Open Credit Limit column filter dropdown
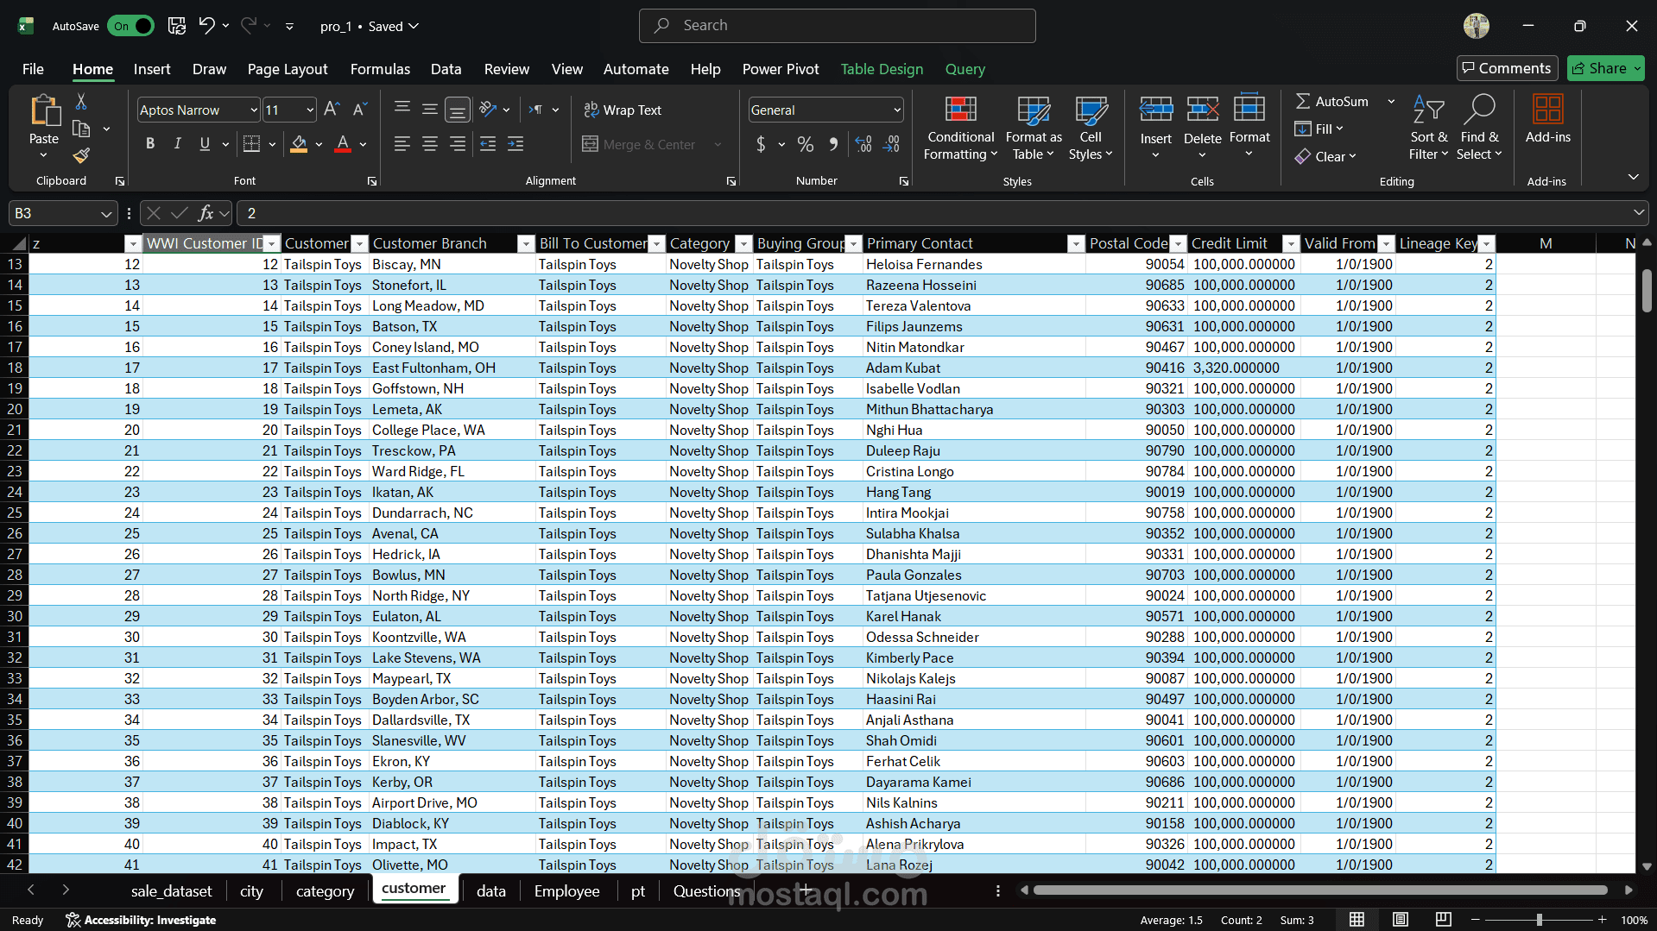The height and width of the screenshot is (931, 1657). [1291, 244]
